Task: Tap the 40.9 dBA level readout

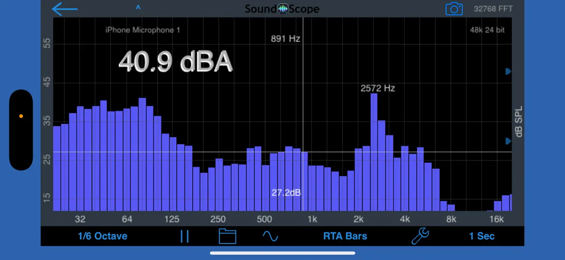Action: [x=175, y=62]
